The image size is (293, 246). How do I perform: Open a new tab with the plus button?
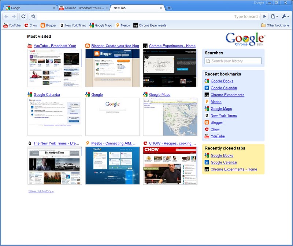click(x=169, y=8)
